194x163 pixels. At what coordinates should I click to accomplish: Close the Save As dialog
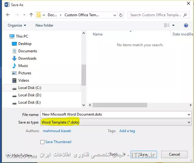point(188,3)
